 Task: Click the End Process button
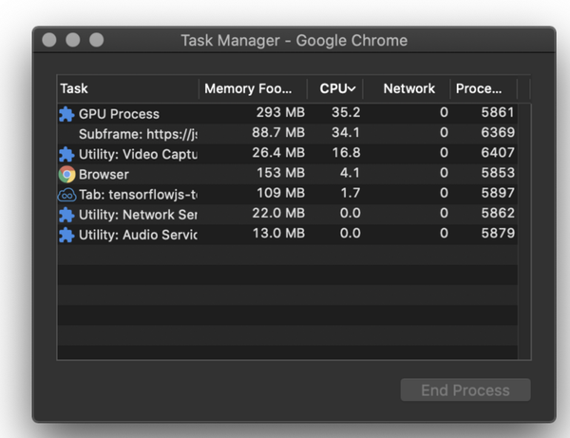click(x=465, y=390)
